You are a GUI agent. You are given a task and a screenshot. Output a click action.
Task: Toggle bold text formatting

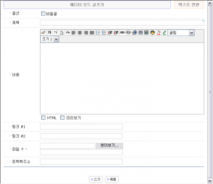pos(49,33)
